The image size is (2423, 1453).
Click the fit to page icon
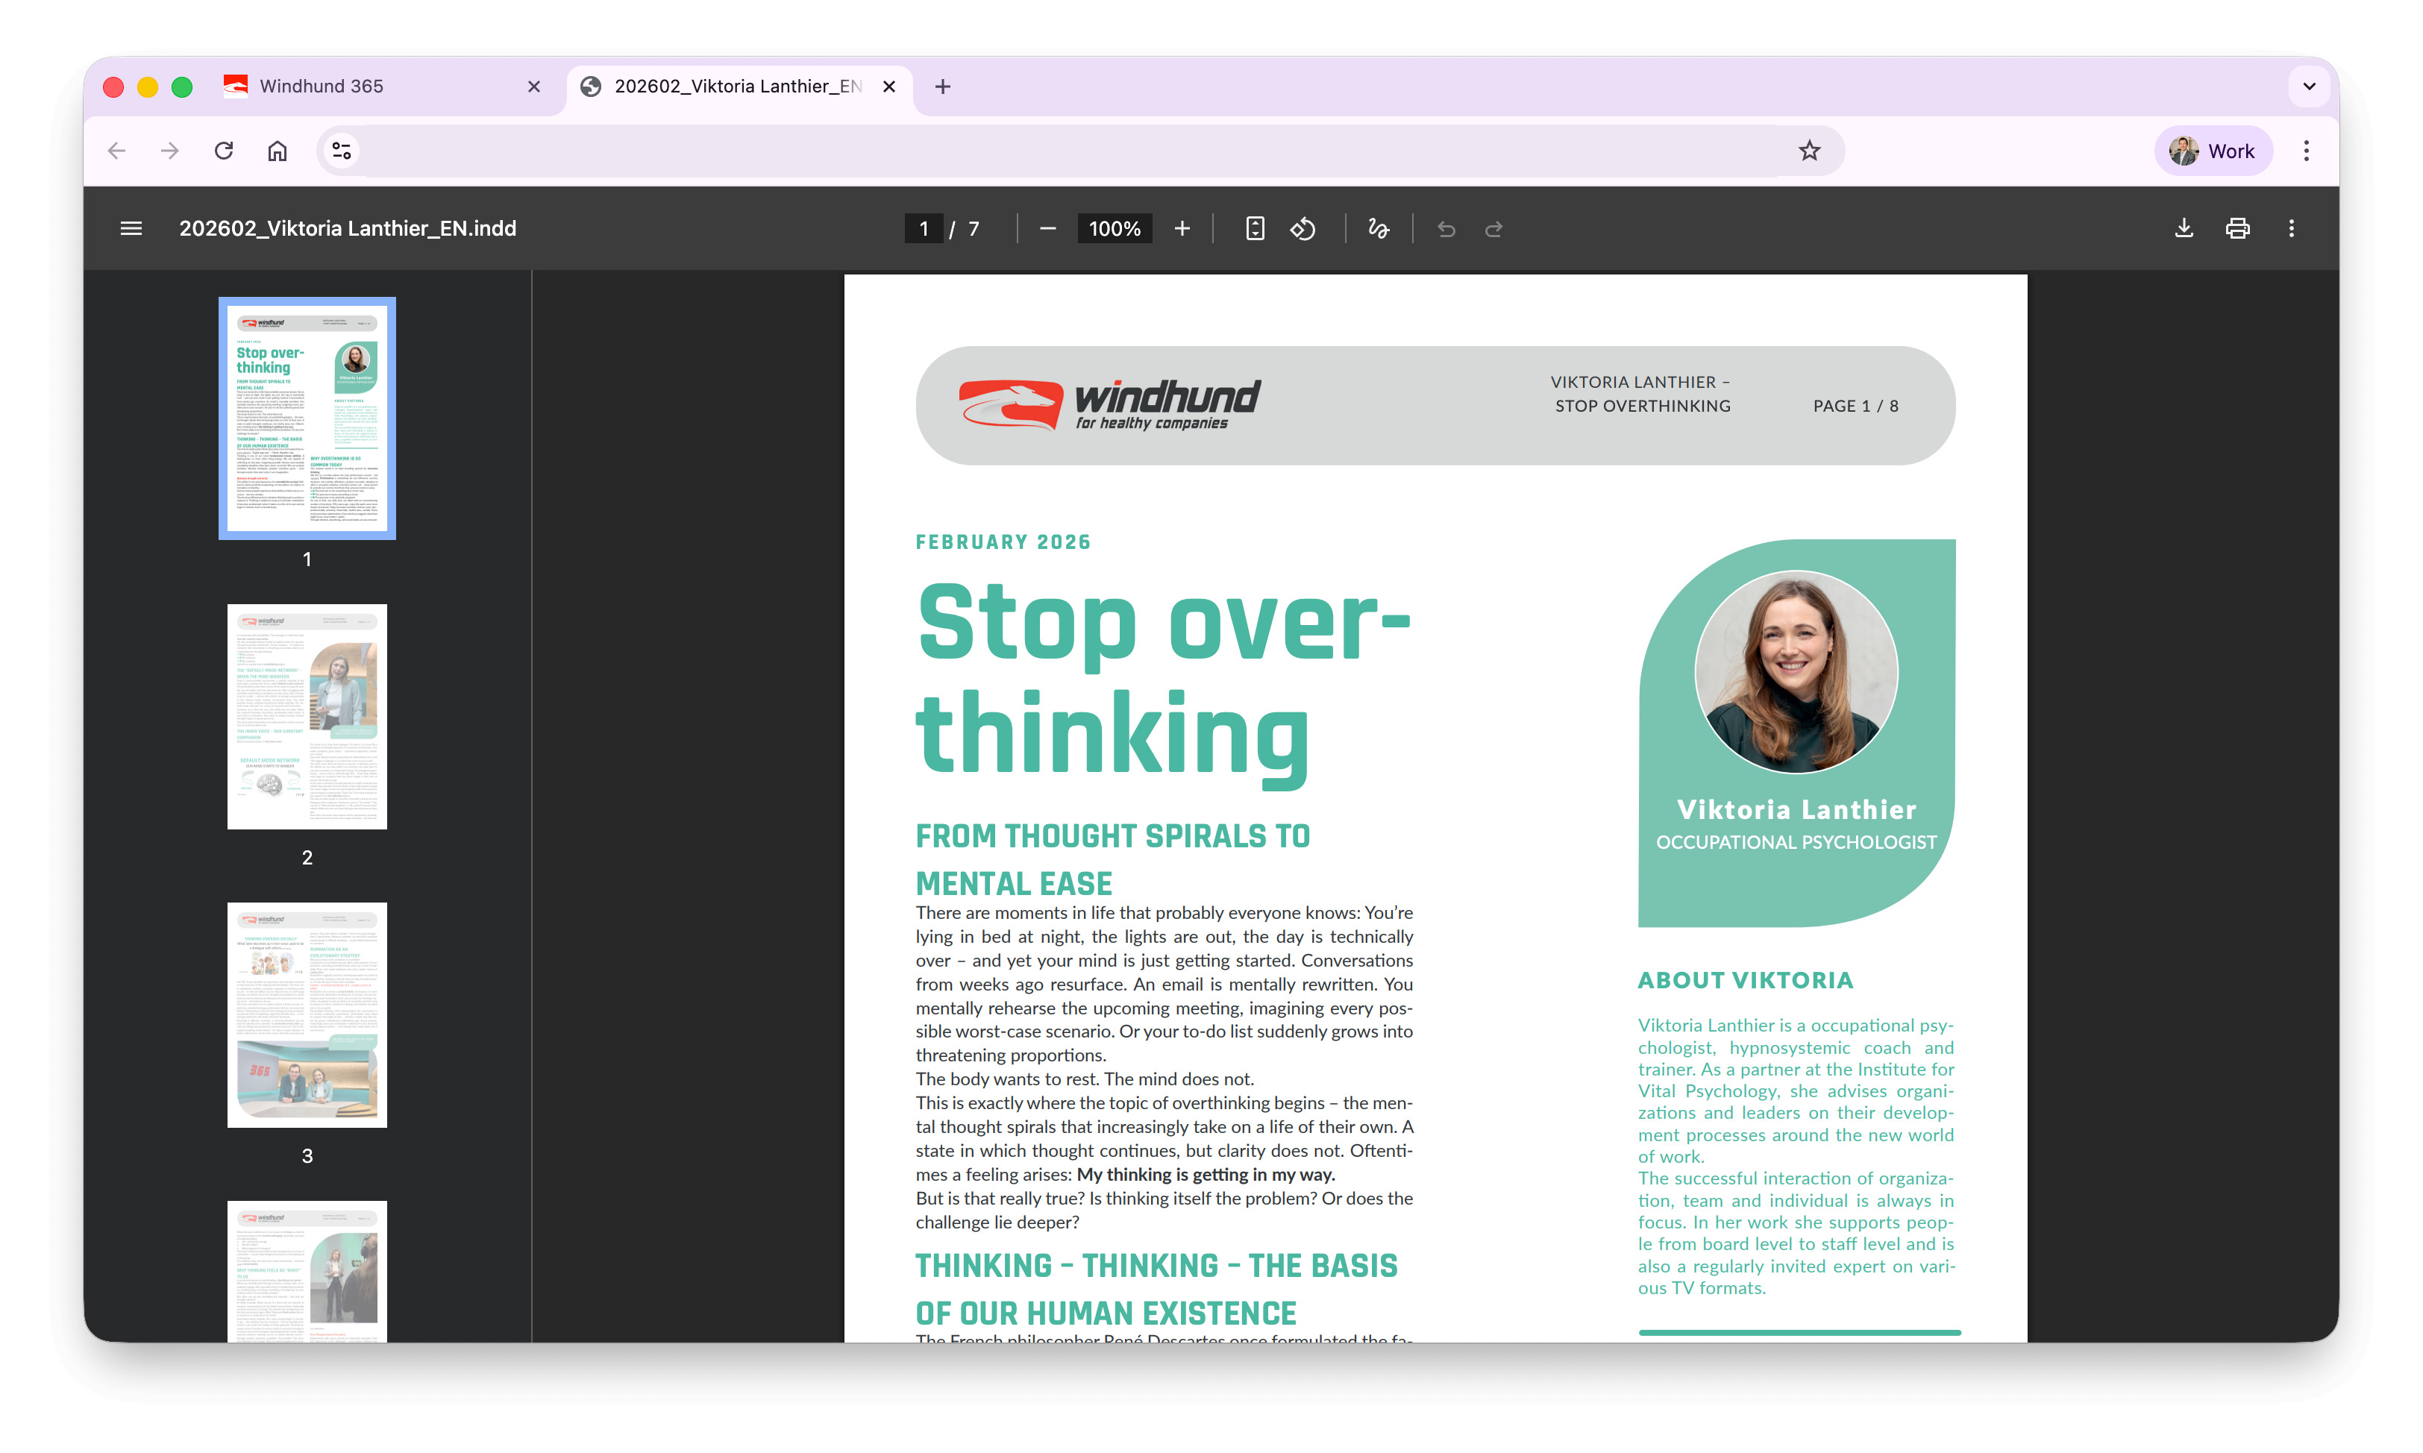[x=1254, y=228]
